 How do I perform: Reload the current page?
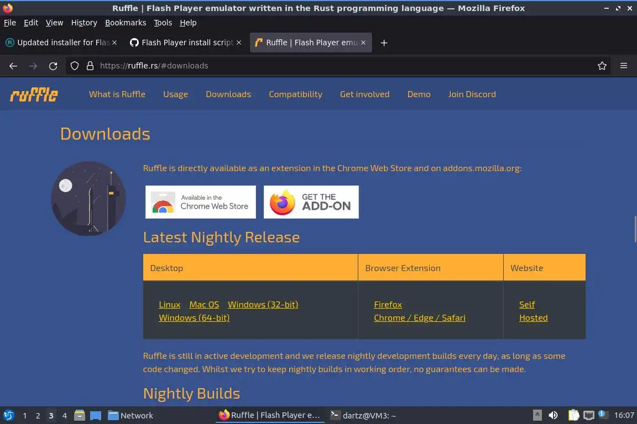click(53, 66)
